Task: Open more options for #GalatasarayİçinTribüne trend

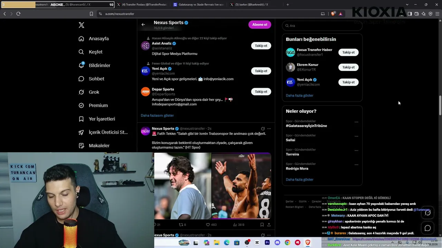Action: [356, 122]
